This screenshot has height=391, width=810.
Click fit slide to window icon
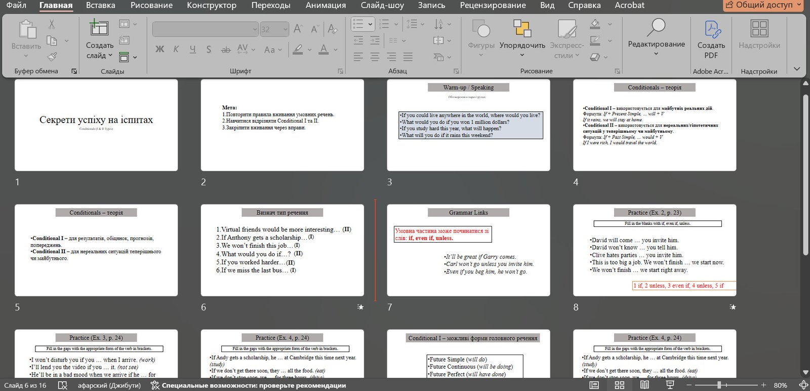coord(803,385)
